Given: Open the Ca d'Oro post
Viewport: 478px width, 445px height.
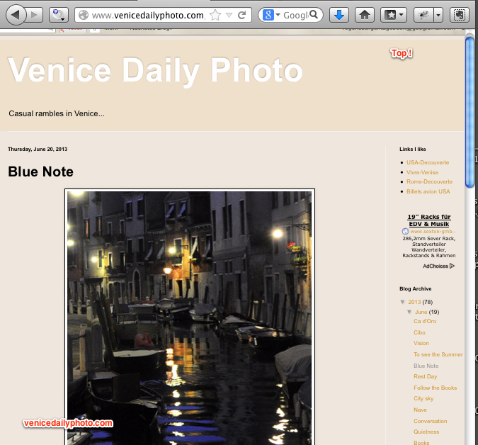Looking at the screenshot, I should [425, 321].
